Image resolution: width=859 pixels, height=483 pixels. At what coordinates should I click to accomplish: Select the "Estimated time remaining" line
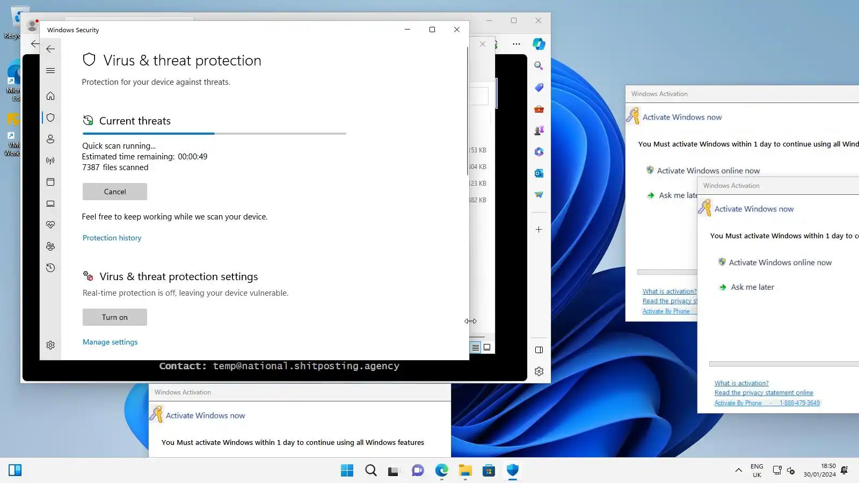pyautogui.click(x=144, y=157)
